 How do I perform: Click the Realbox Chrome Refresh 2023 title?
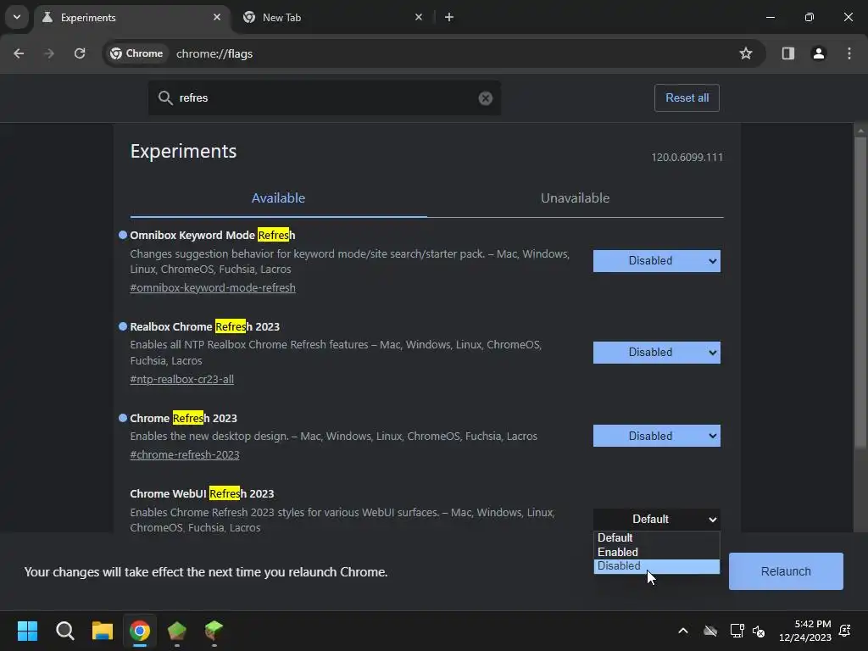click(x=205, y=326)
